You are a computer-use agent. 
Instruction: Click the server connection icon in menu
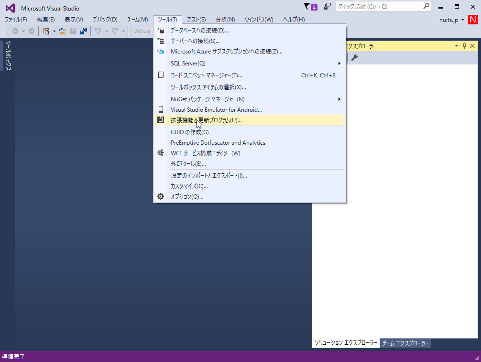161,41
